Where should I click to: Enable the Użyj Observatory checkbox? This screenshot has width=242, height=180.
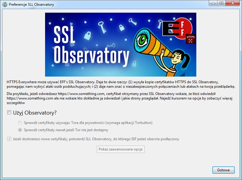tap(9, 113)
